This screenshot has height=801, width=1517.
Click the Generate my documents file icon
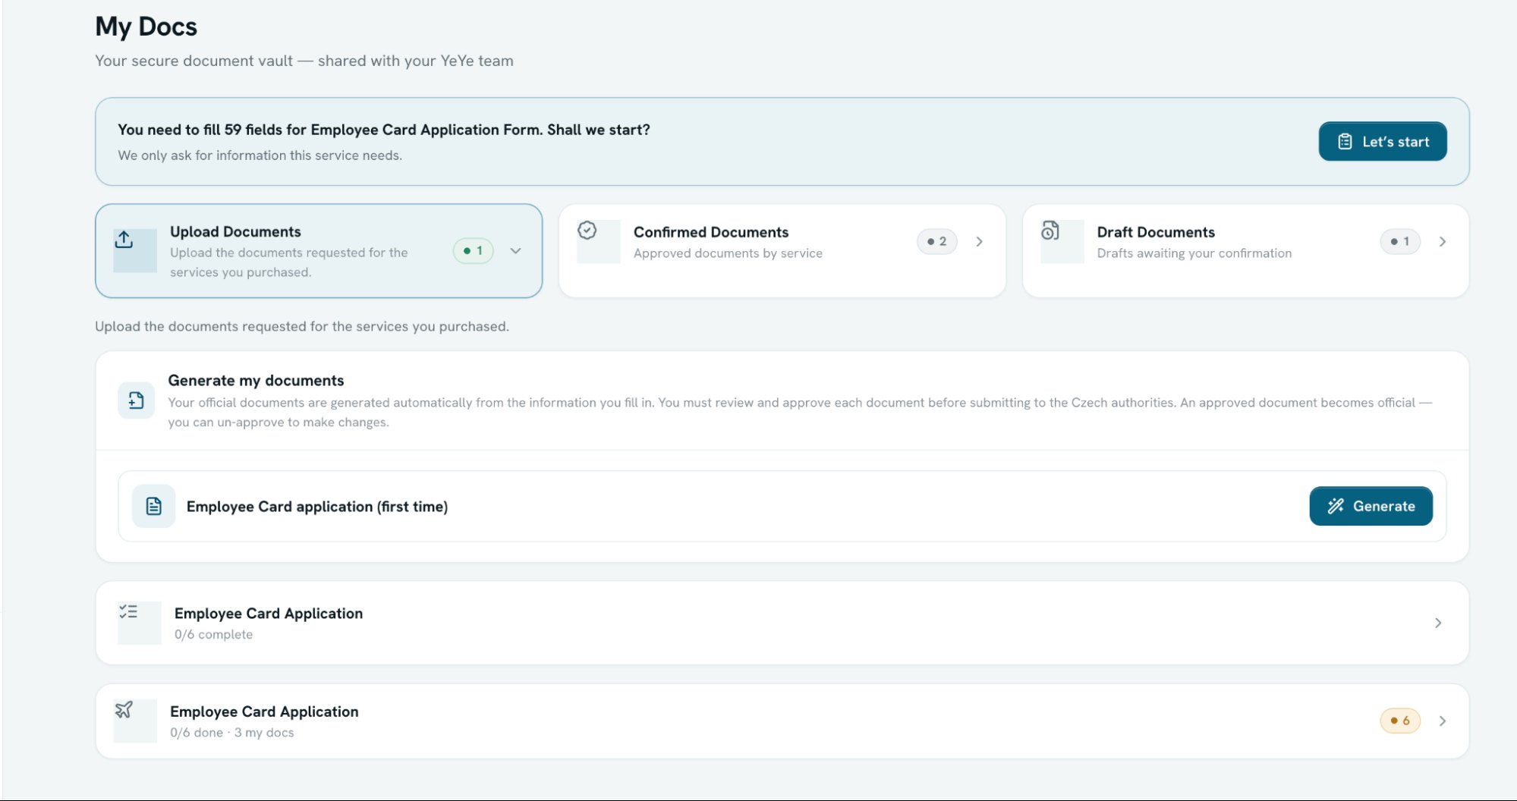point(137,400)
